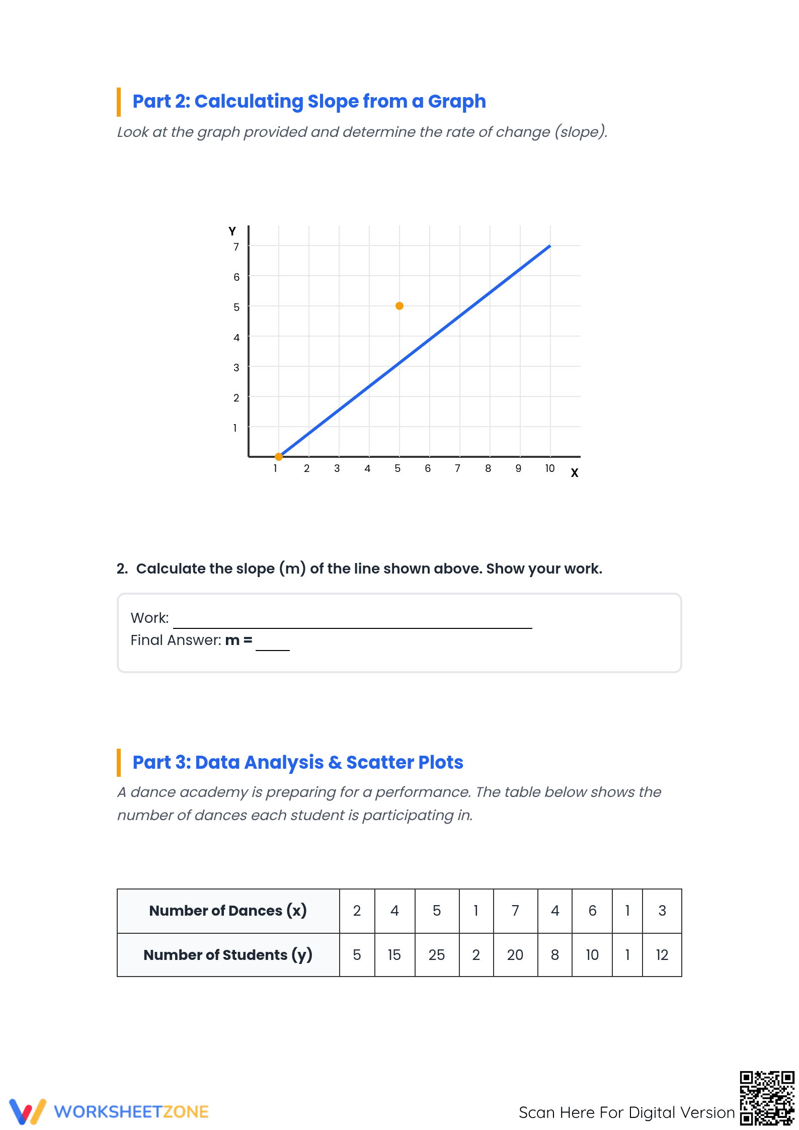The image size is (799, 1130).
Task: Click the QR code for digital version
Action: pos(767,1098)
